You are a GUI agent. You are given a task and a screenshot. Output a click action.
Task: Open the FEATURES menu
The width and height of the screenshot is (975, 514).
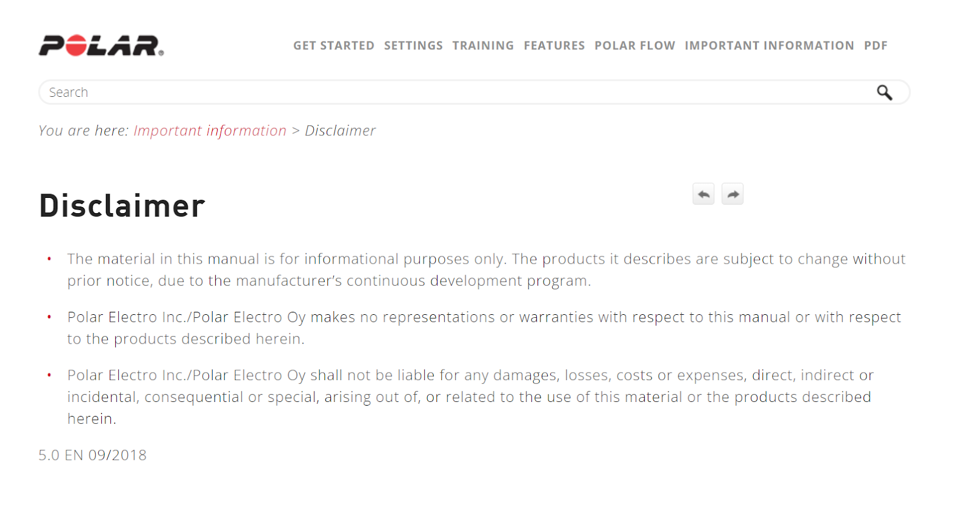[554, 45]
